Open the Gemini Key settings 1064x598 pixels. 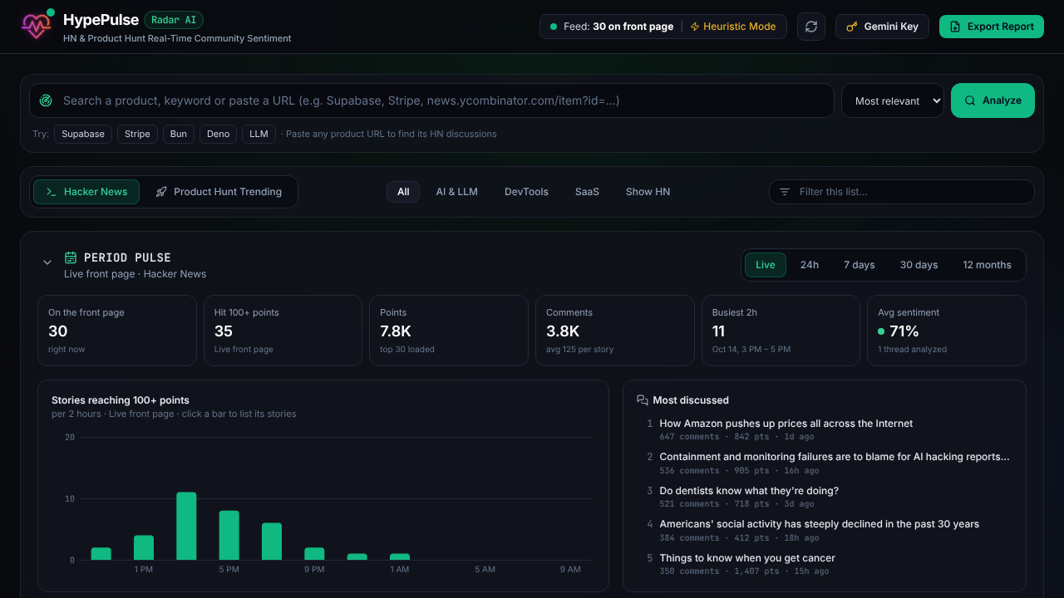pos(882,27)
